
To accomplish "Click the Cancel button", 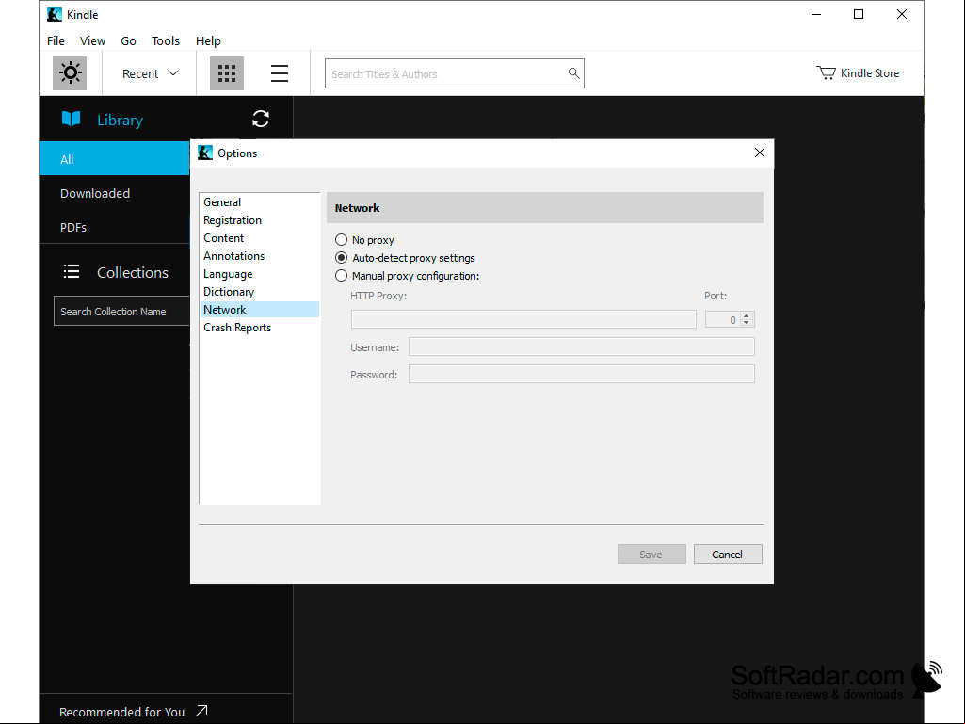I will pyautogui.click(x=728, y=555).
